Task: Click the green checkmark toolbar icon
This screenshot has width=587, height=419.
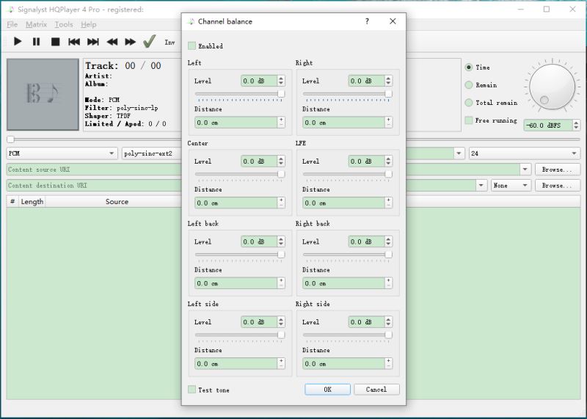Action: point(150,41)
